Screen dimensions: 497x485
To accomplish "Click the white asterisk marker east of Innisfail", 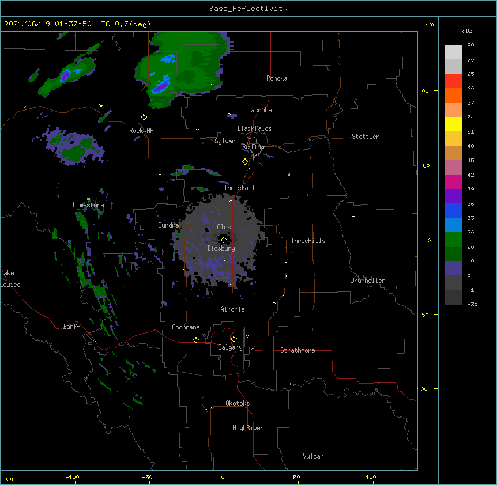I will [x=289, y=175].
